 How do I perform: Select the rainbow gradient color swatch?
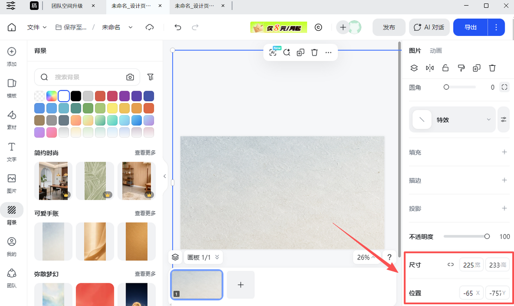click(x=52, y=96)
